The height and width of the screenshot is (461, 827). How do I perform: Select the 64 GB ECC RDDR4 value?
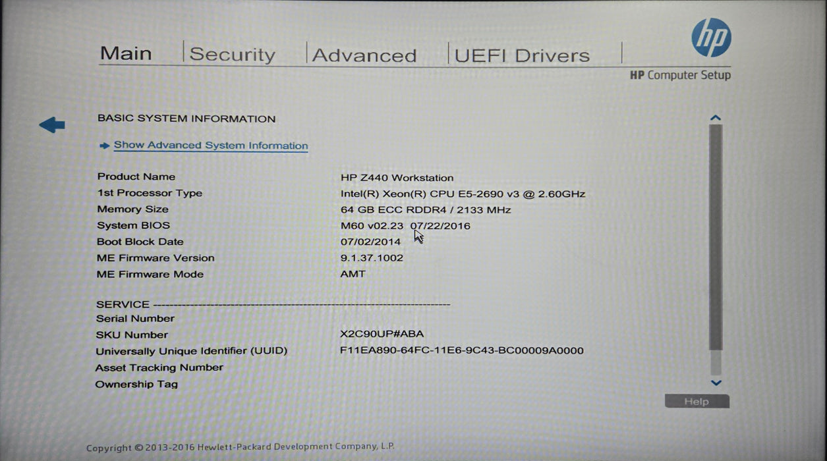pyautogui.click(x=426, y=210)
